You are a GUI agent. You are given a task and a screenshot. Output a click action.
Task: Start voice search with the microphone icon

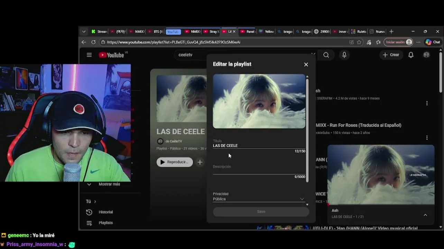pyautogui.click(x=344, y=55)
